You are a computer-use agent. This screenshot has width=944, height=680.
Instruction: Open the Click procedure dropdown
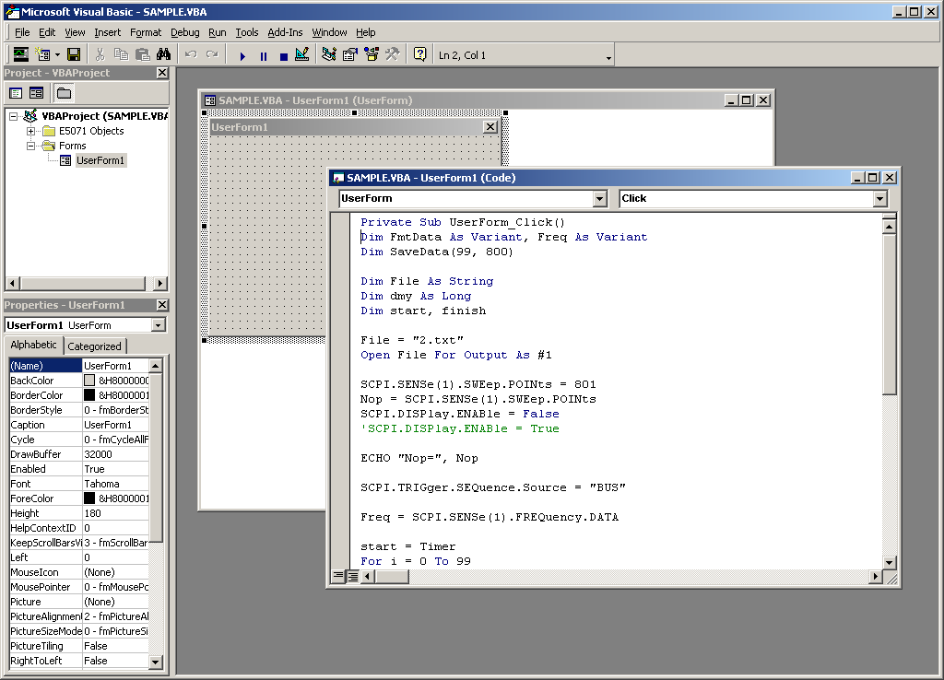(x=879, y=199)
